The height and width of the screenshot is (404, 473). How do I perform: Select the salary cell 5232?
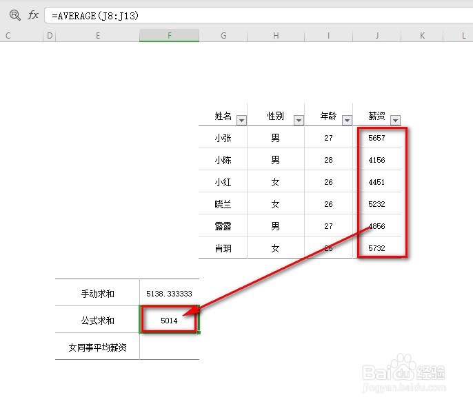coord(376,204)
